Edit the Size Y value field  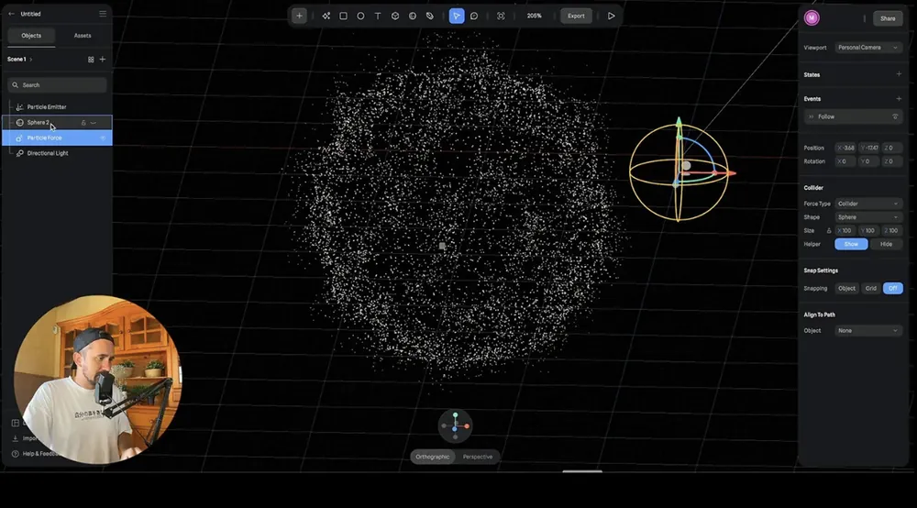pyautogui.click(x=869, y=231)
